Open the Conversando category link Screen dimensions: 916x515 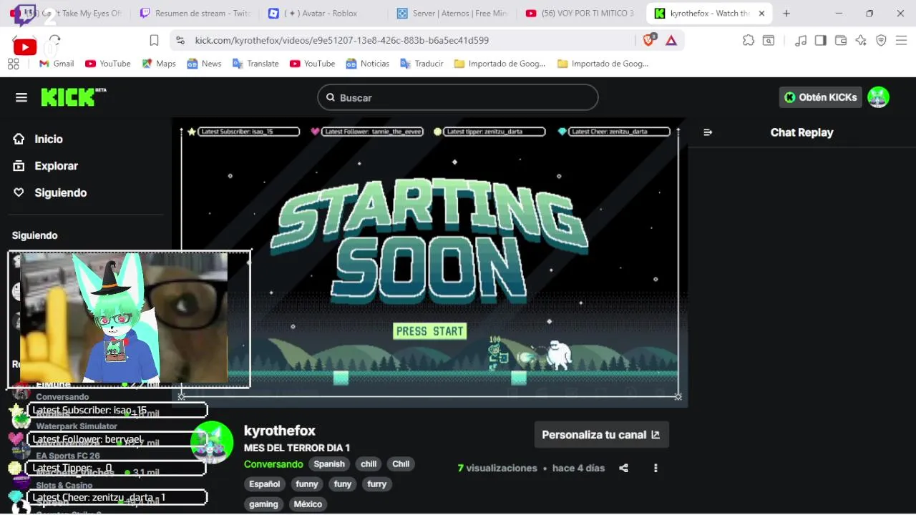click(273, 464)
